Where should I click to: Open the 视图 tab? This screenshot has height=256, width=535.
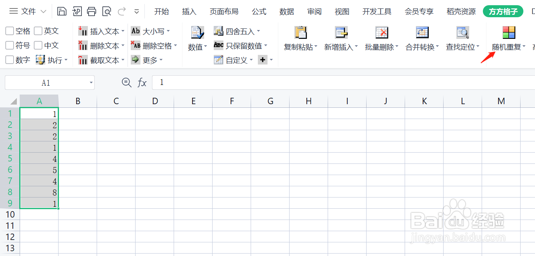(342, 12)
